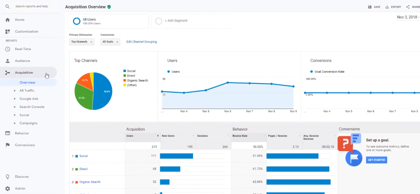
Task: Select Overview under Acquisition
Action: point(27,83)
